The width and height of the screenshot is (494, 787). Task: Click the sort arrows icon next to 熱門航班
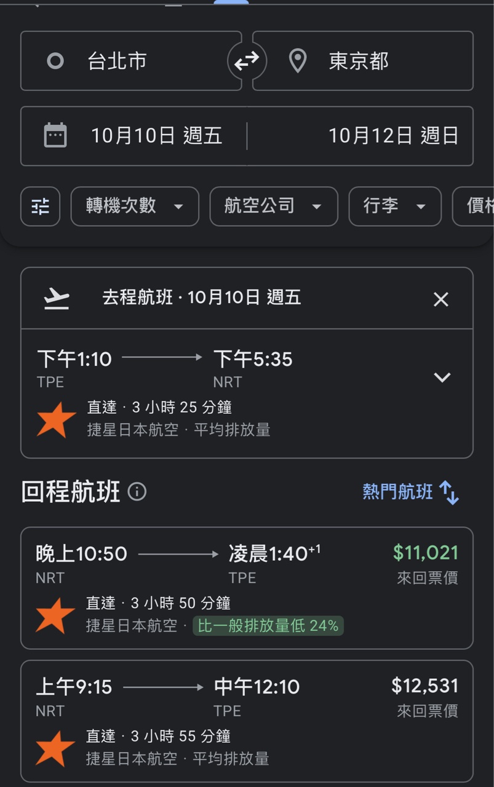[450, 492]
